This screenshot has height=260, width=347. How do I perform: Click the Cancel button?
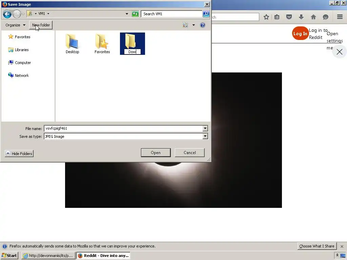click(x=190, y=153)
